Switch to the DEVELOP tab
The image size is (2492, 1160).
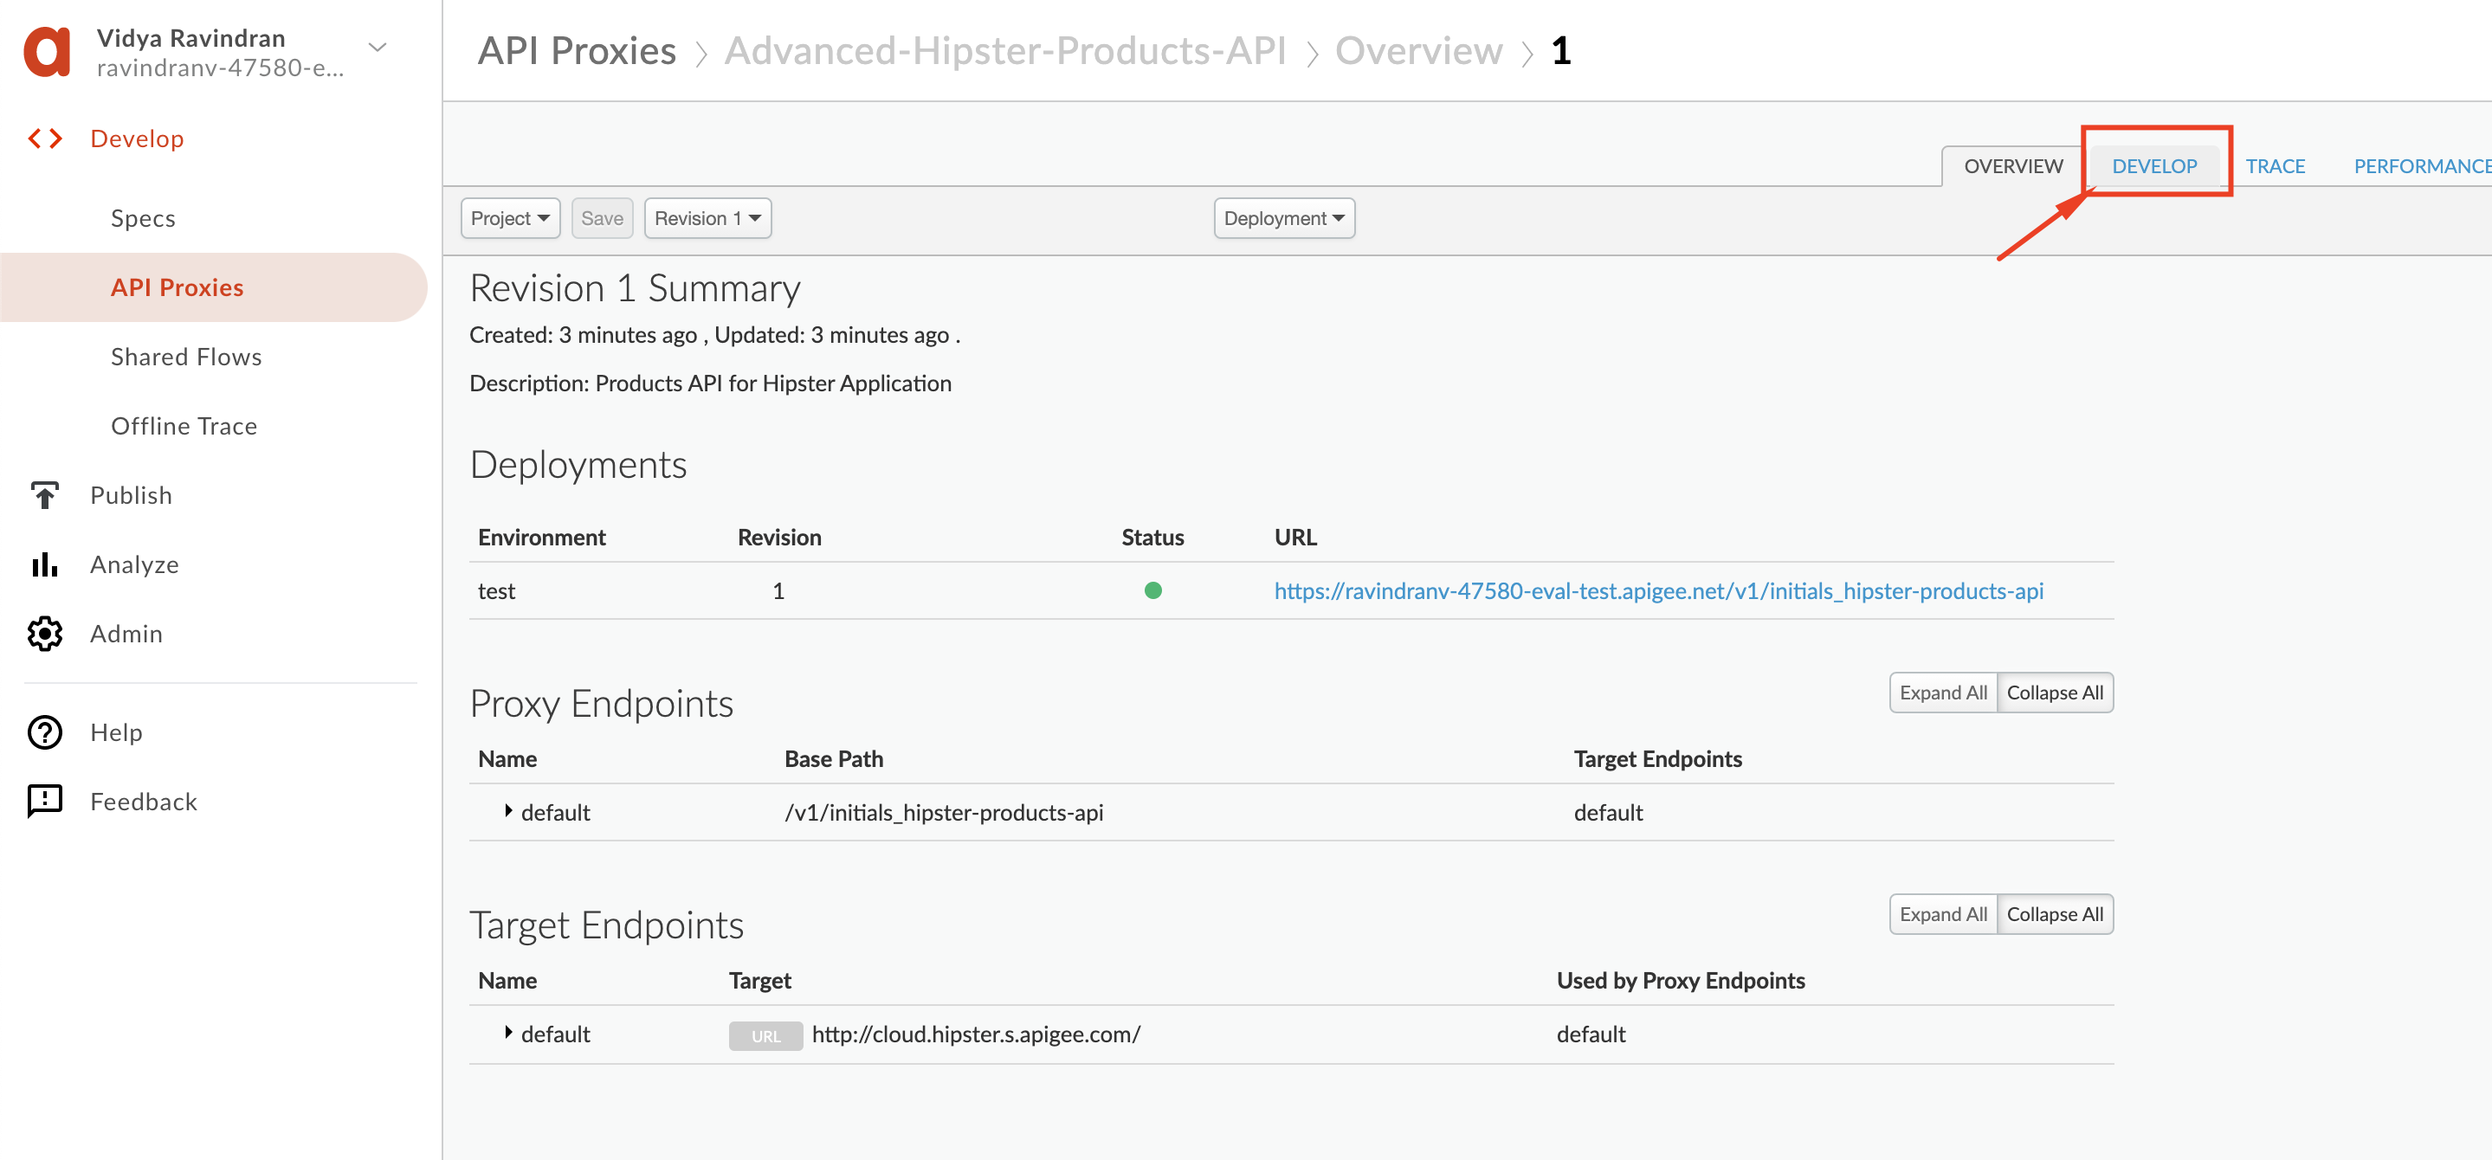2153,166
